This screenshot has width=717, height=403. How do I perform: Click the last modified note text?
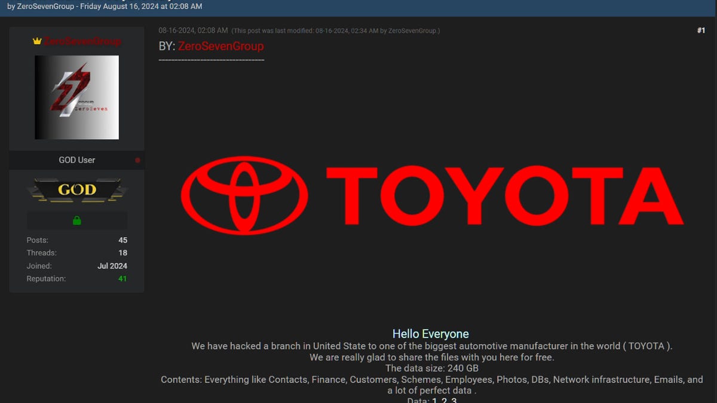pyautogui.click(x=335, y=31)
